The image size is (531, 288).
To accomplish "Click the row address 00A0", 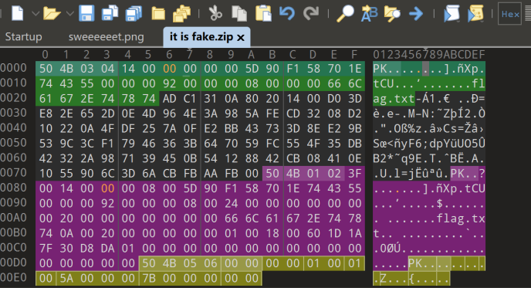I will (14, 218).
